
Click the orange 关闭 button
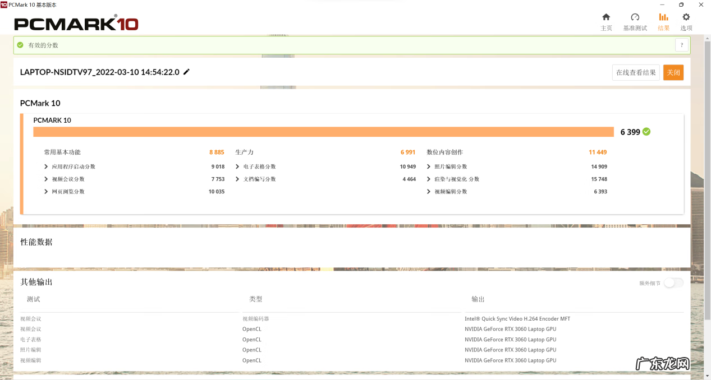(x=673, y=72)
